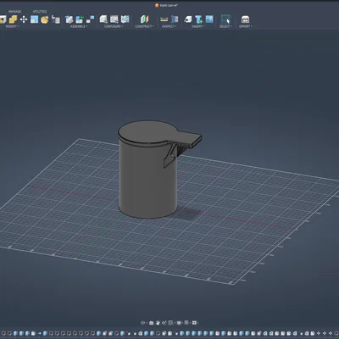Click the Grid and Snaps icon

(186, 323)
